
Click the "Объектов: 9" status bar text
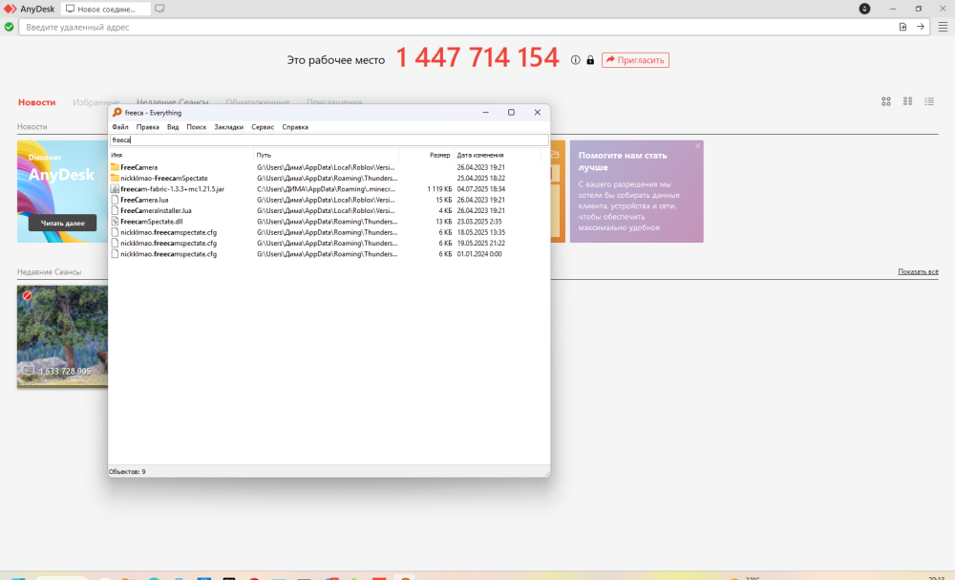tap(127, 472)
